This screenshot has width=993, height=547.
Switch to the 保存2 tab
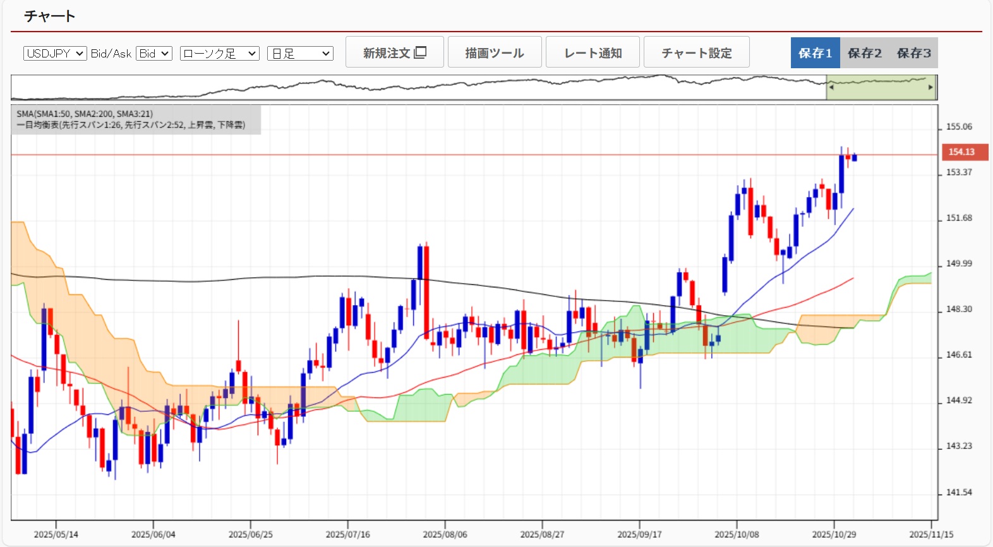coord(864,53)
